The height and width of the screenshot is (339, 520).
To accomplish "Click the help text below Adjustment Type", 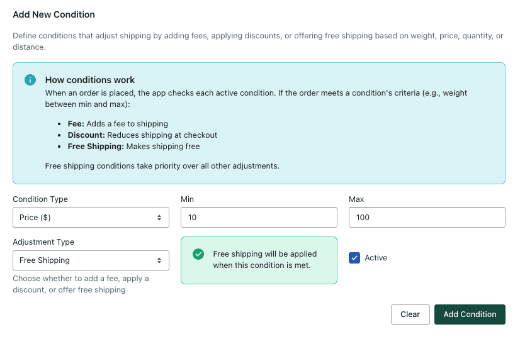I will [81, 284].
